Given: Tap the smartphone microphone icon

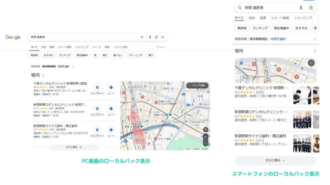Looking at the screenshot, I should point(301,8).
